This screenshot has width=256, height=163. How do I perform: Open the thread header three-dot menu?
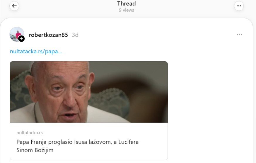[239, 6]
